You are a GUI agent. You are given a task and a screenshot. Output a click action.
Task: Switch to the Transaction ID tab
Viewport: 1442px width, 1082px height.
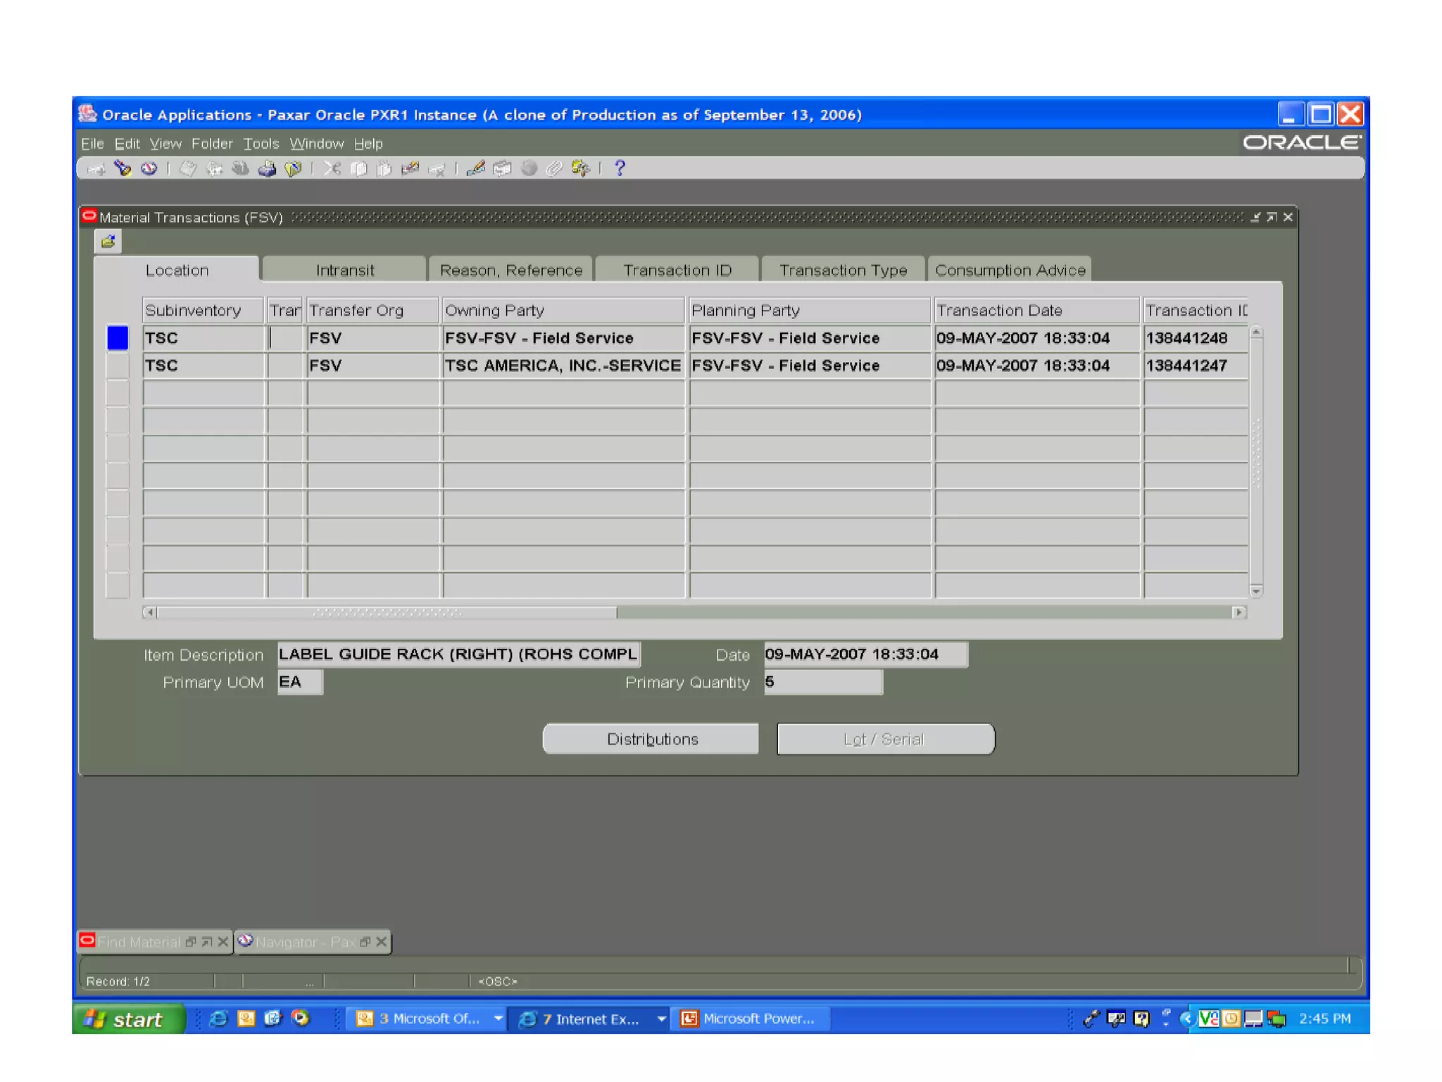point(677,270)
